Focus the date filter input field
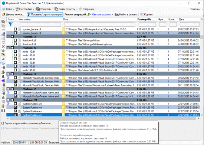This screenshot has height=145, width=204. click(190, 24)
